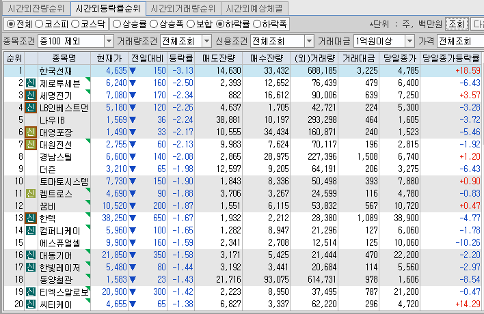This screenshot has width=484, height=314.
Task: Choose the 상승폭 radio option
Action: [x=153, y=24]
